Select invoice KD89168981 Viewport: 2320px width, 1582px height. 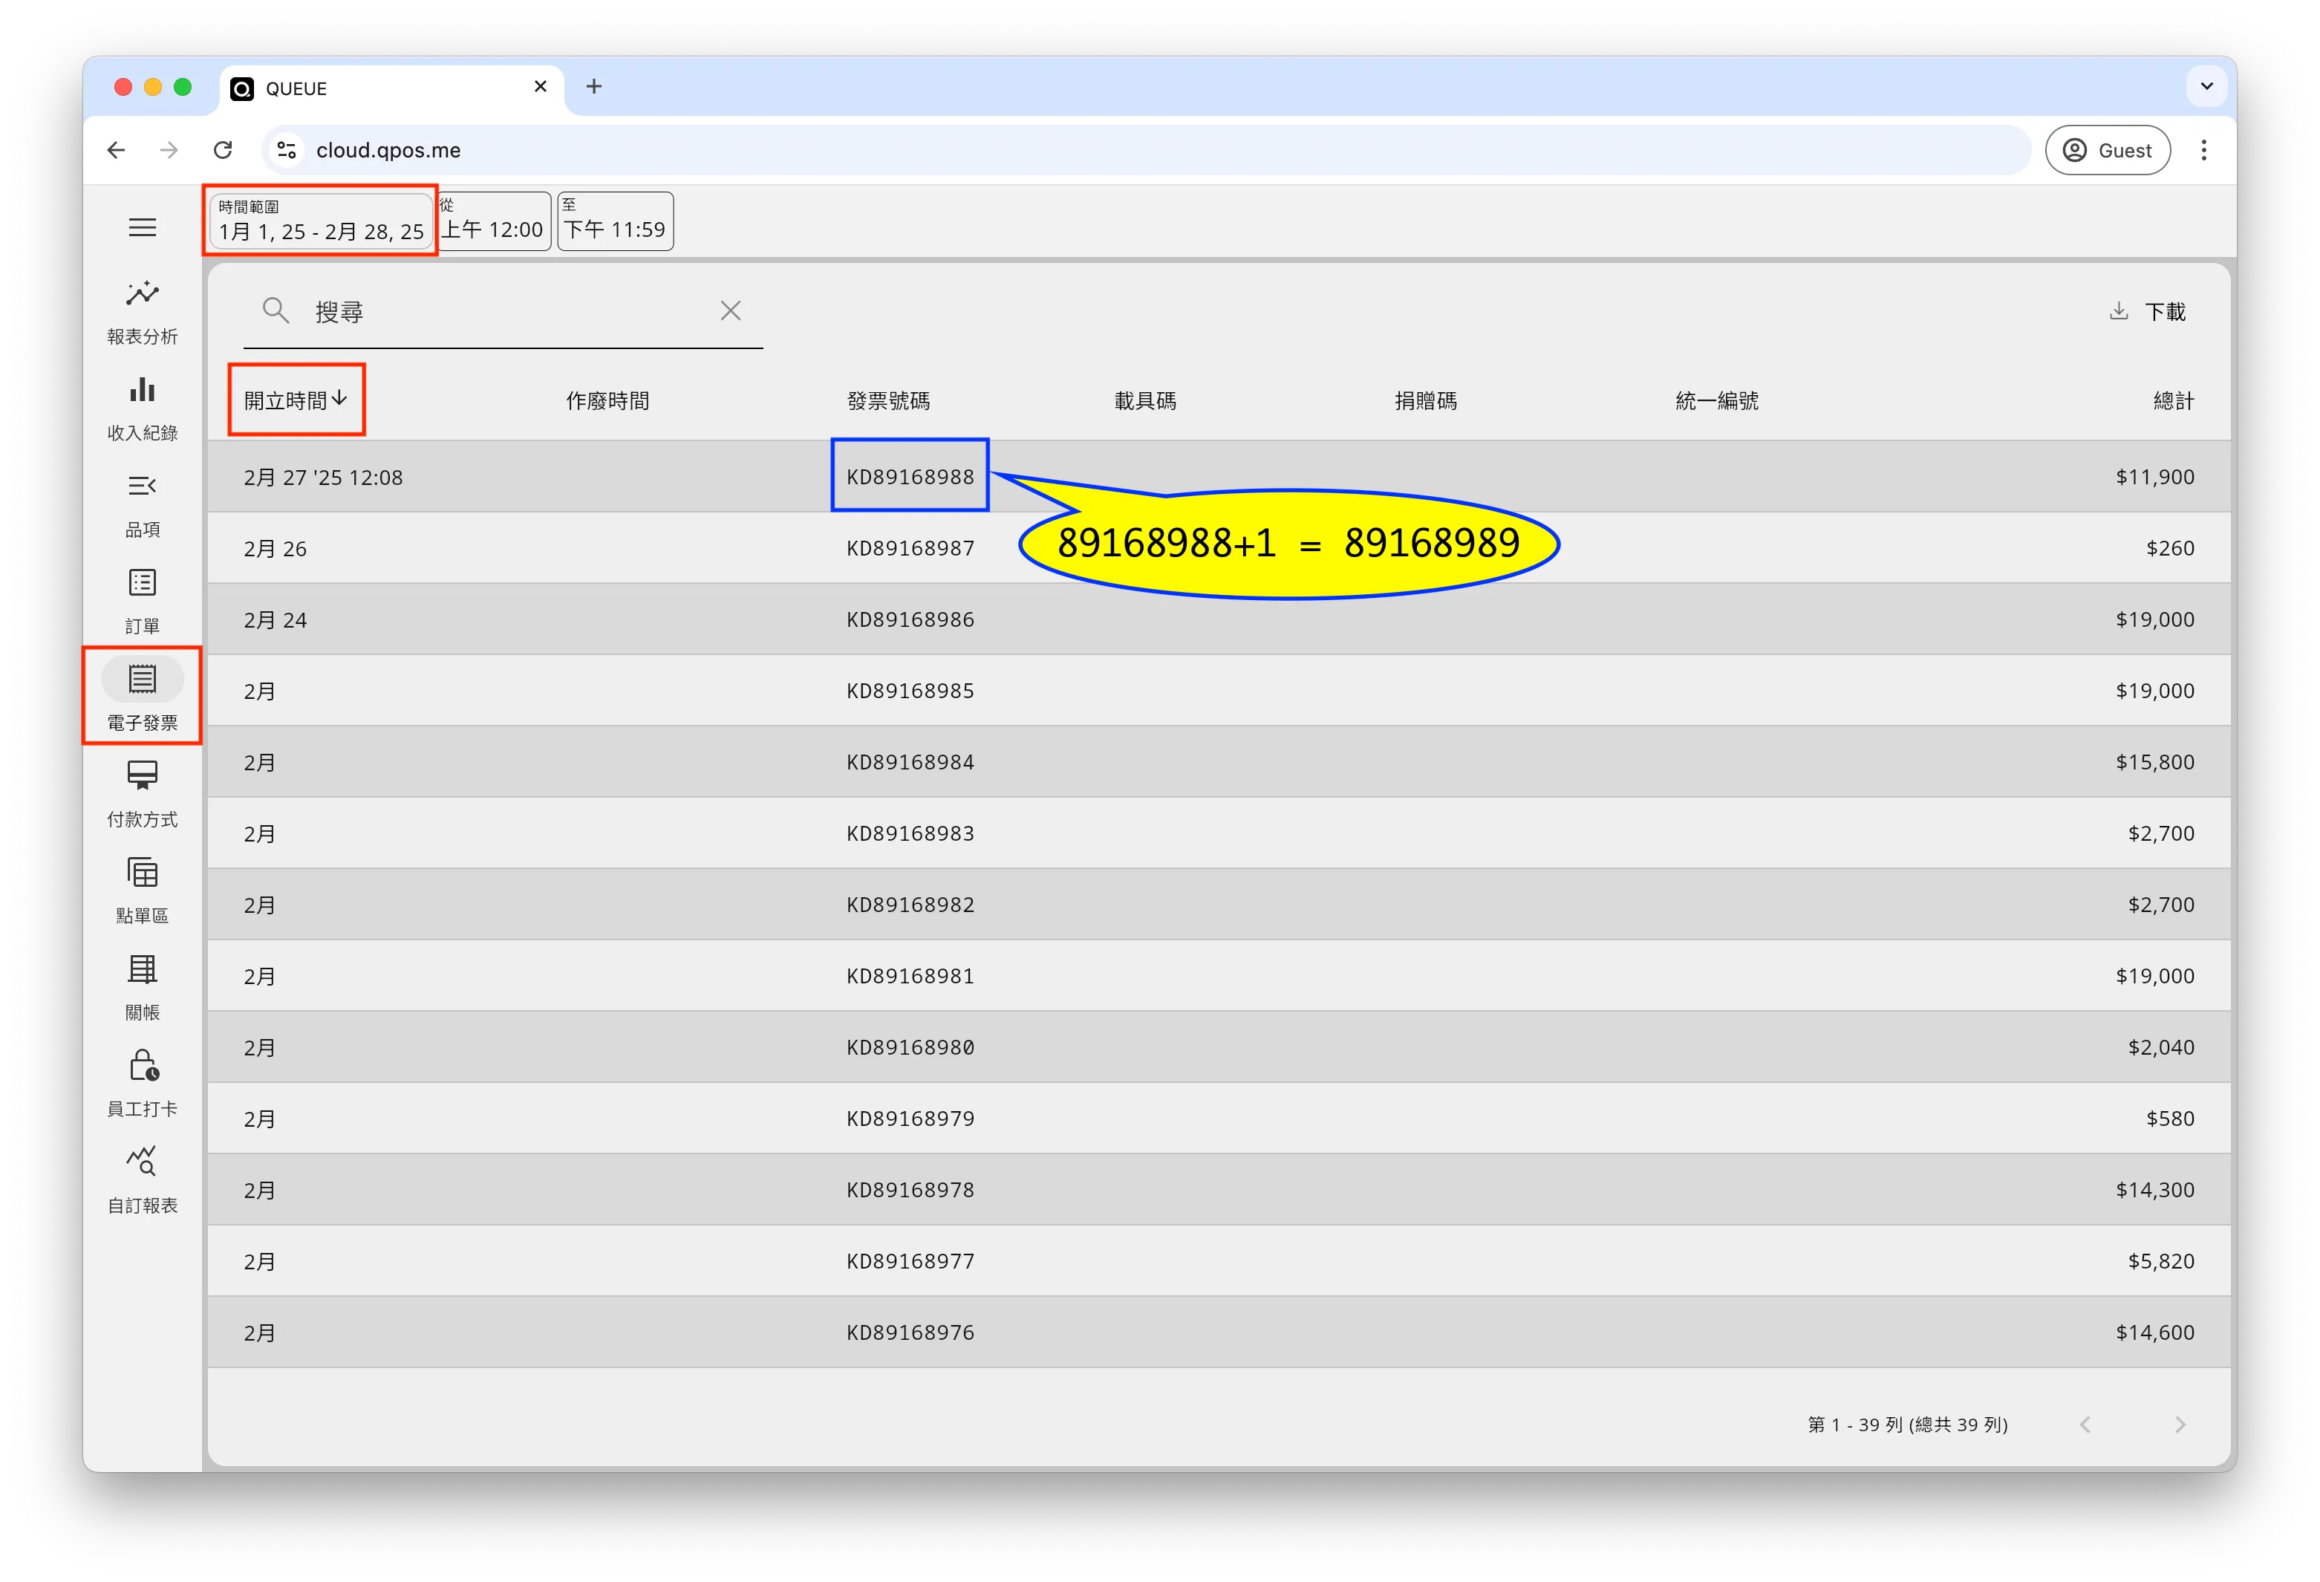910,975
